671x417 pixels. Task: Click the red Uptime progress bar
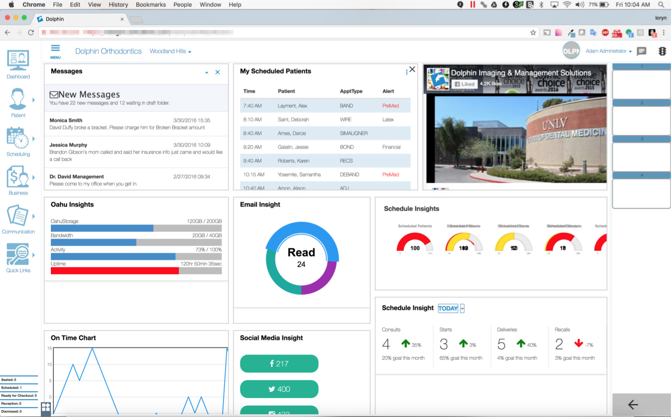coord(136,271)
